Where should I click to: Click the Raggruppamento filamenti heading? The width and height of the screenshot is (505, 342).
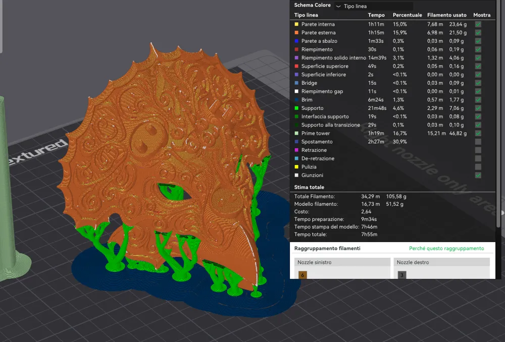tap(327, 248)
